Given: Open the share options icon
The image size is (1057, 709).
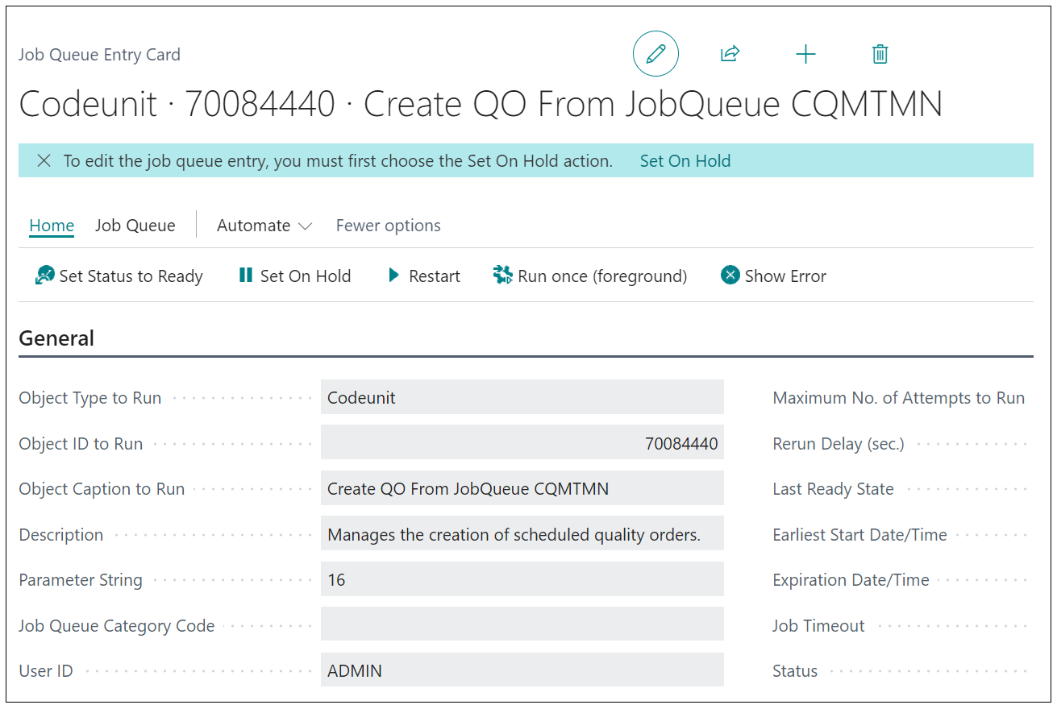Looking at the screenshot, I should coord(730,53).
